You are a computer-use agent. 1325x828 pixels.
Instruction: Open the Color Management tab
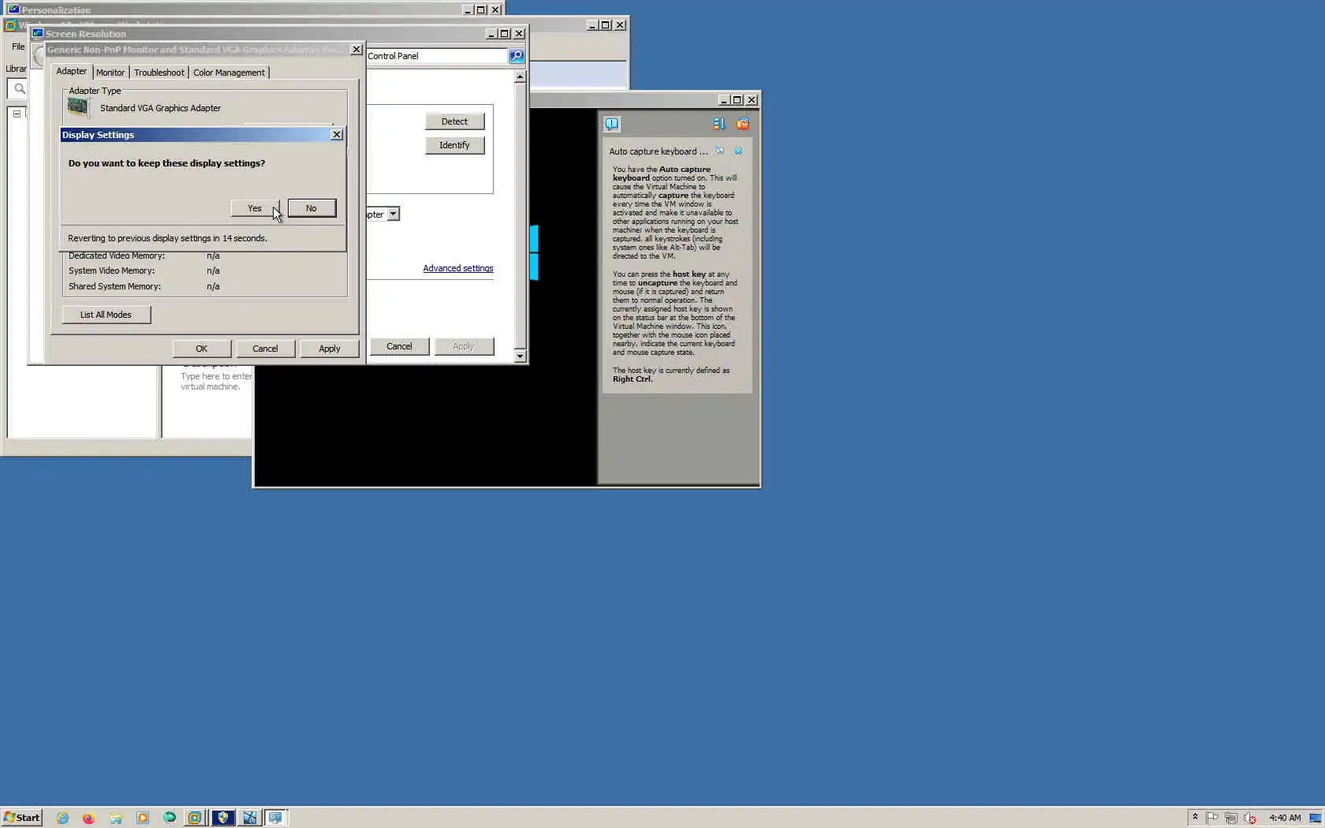coord(229,73)
